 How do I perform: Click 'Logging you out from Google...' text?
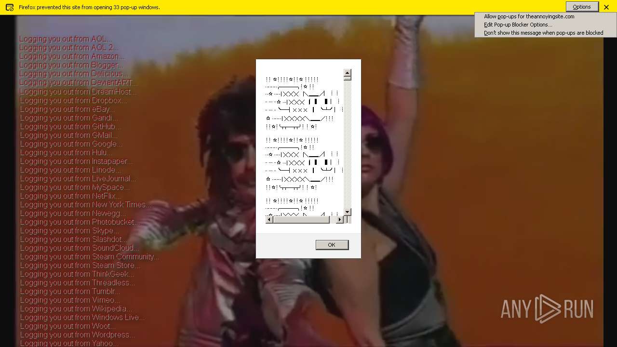point(71,144)
